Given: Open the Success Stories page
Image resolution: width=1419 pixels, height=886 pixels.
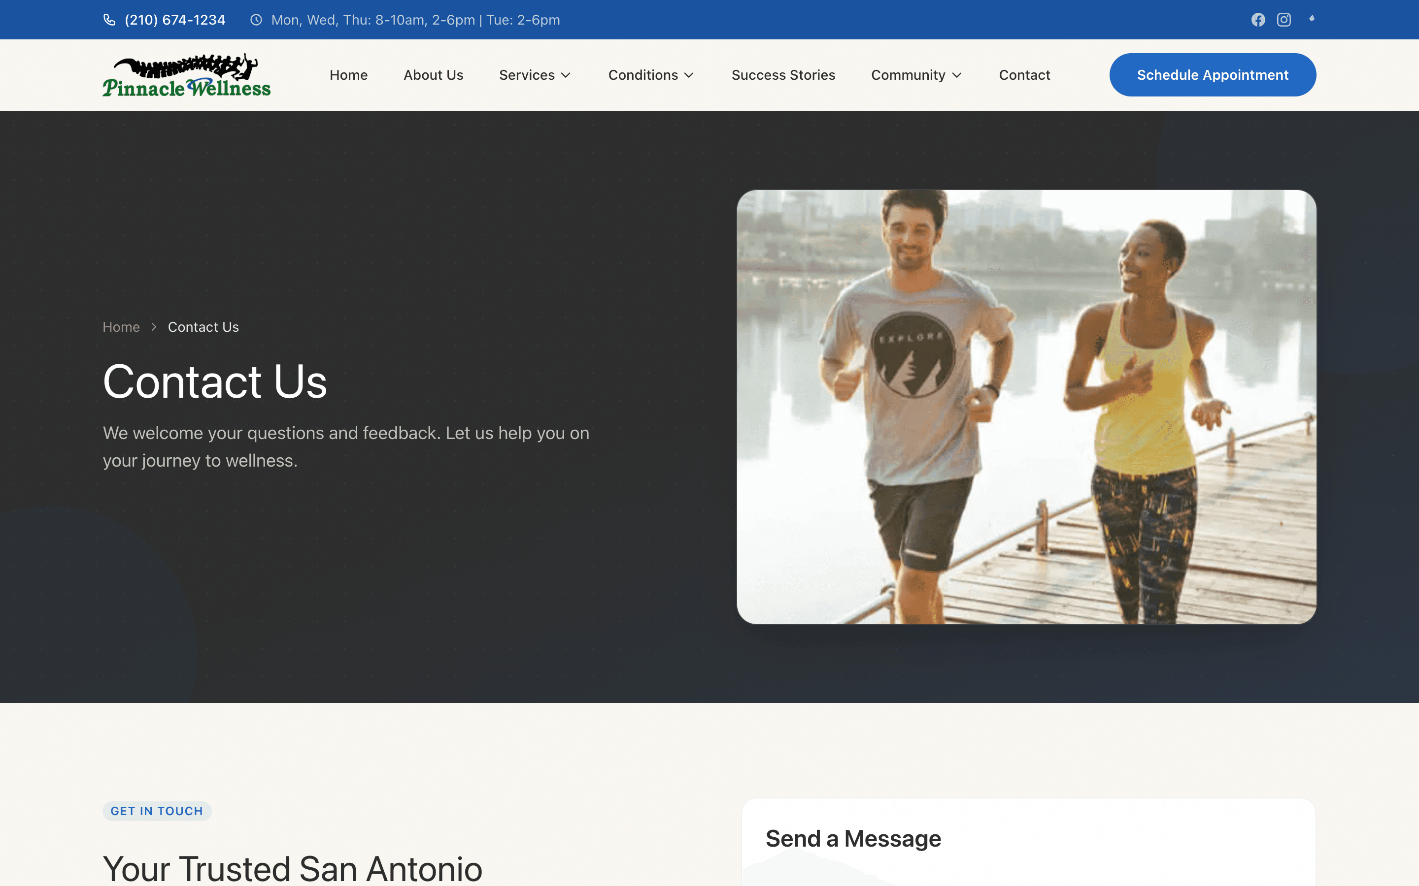Looking at the screenshot, I should (783, 75).
